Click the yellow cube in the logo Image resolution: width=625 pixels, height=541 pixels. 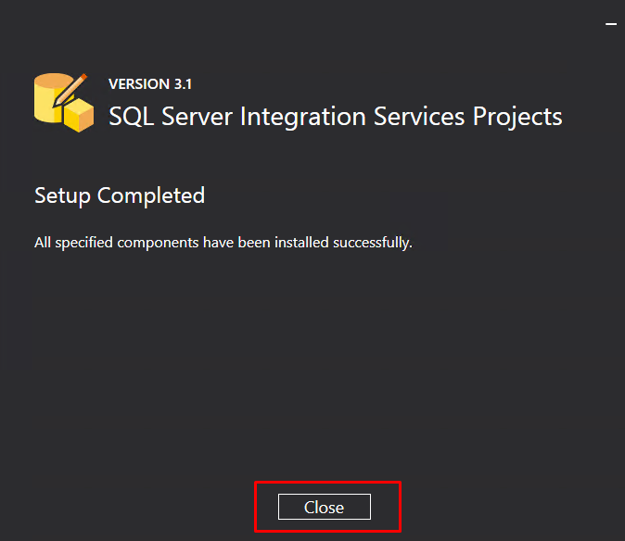pos(80,116)
